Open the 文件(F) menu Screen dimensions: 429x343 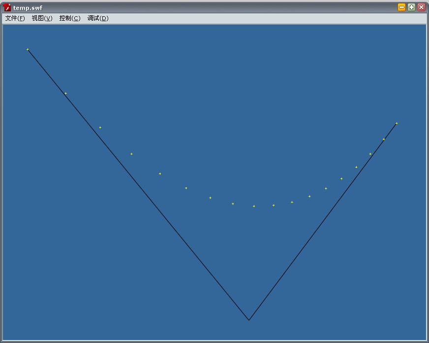click(x=15, y=18)
